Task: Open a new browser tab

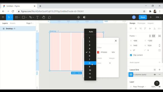Action: 40,6
